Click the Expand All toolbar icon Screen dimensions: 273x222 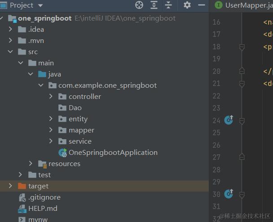coord(154,5)
